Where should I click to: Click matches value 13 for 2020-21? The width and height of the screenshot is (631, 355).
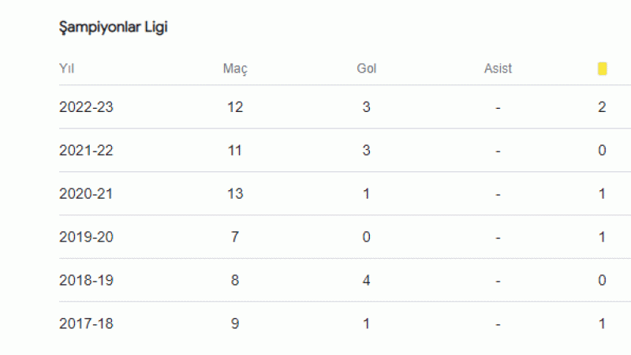click(x=235, y=193)
